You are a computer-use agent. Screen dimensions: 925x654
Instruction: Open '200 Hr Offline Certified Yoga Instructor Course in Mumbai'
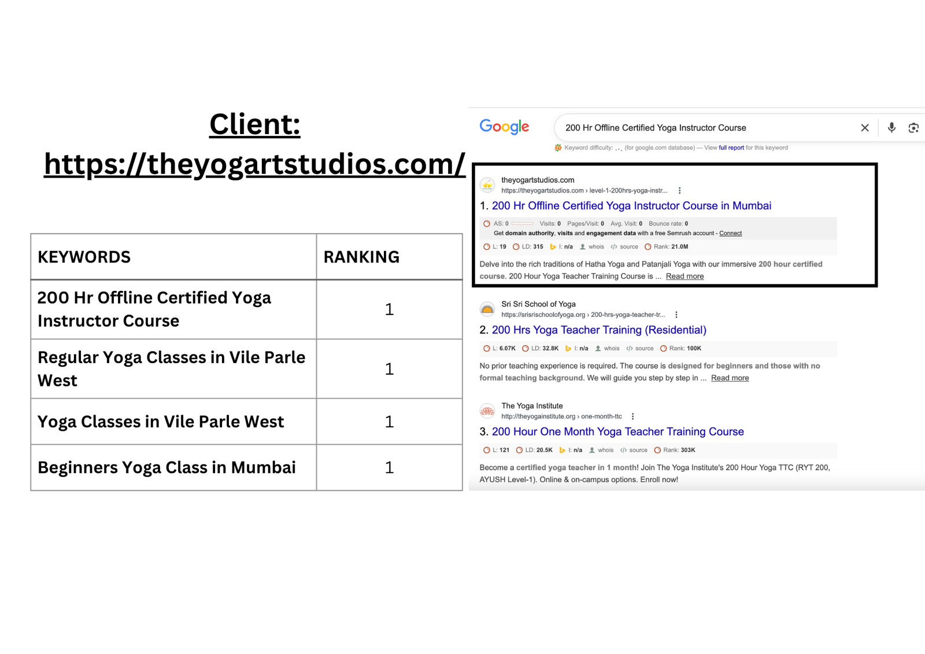tap(631, 206)
